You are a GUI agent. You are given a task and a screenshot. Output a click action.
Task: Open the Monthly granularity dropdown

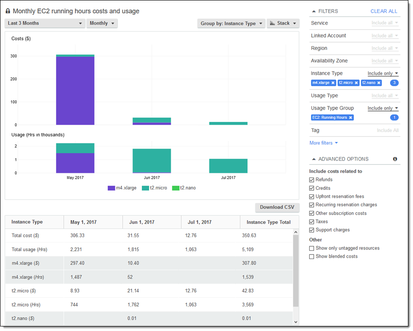click(102, 23)
